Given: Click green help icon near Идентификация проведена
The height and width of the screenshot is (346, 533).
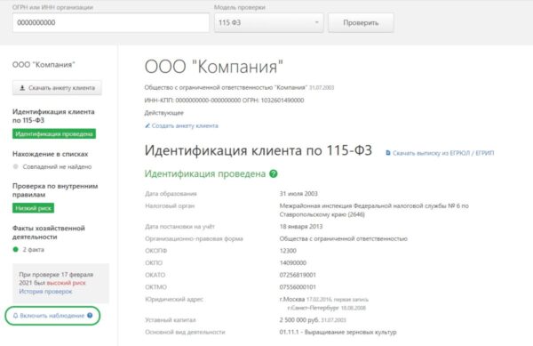Looking at the screenshot, I should coord(274,173).
